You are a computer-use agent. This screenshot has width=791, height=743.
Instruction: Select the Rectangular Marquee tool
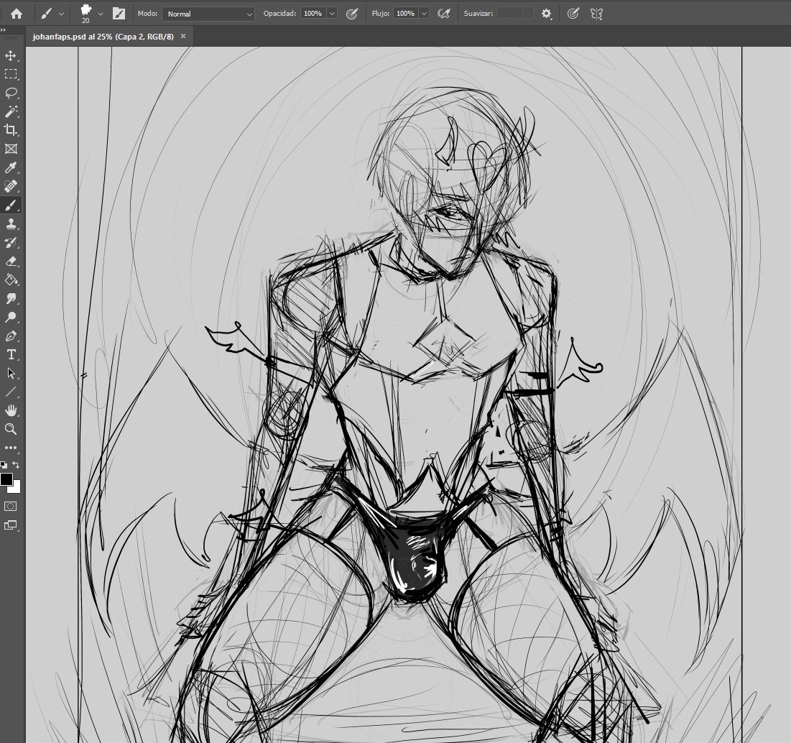point(11,74)
